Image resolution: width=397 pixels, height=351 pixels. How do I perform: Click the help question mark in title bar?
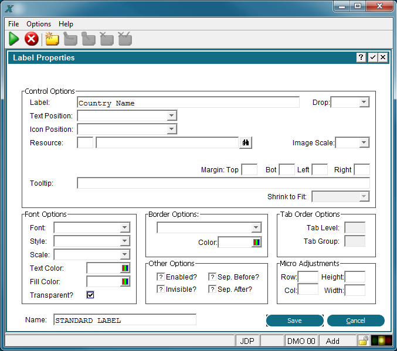(361, 57)
